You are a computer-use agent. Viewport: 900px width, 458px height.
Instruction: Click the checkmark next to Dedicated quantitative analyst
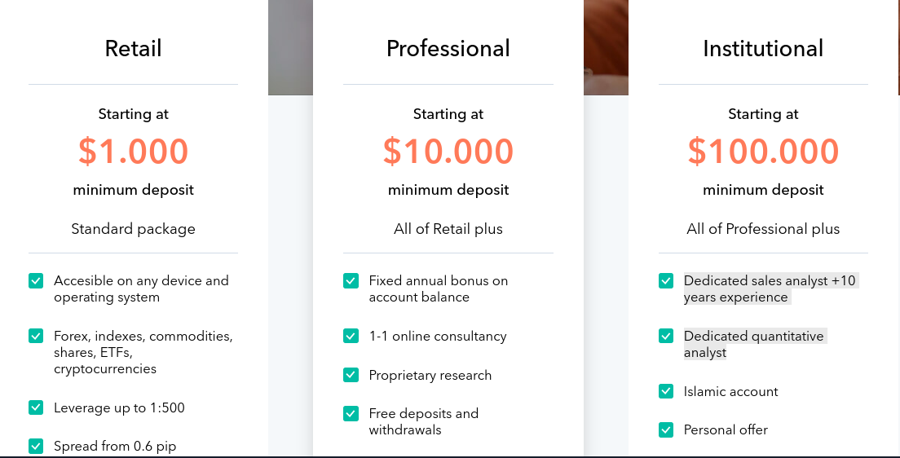click(x=666, y=336)
